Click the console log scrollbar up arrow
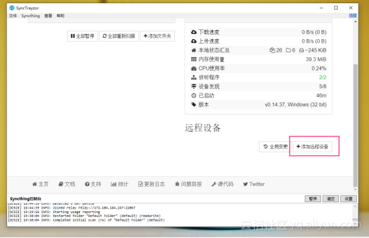 (356, 206)
